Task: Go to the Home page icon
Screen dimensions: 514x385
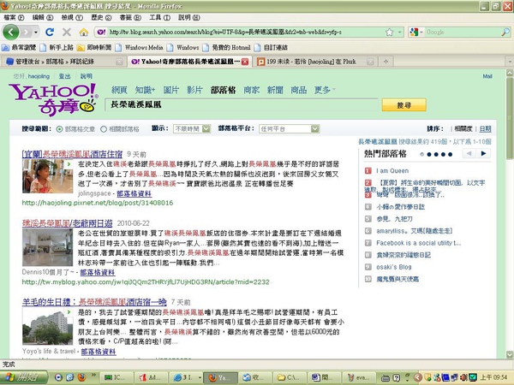Action: [84, 33]
